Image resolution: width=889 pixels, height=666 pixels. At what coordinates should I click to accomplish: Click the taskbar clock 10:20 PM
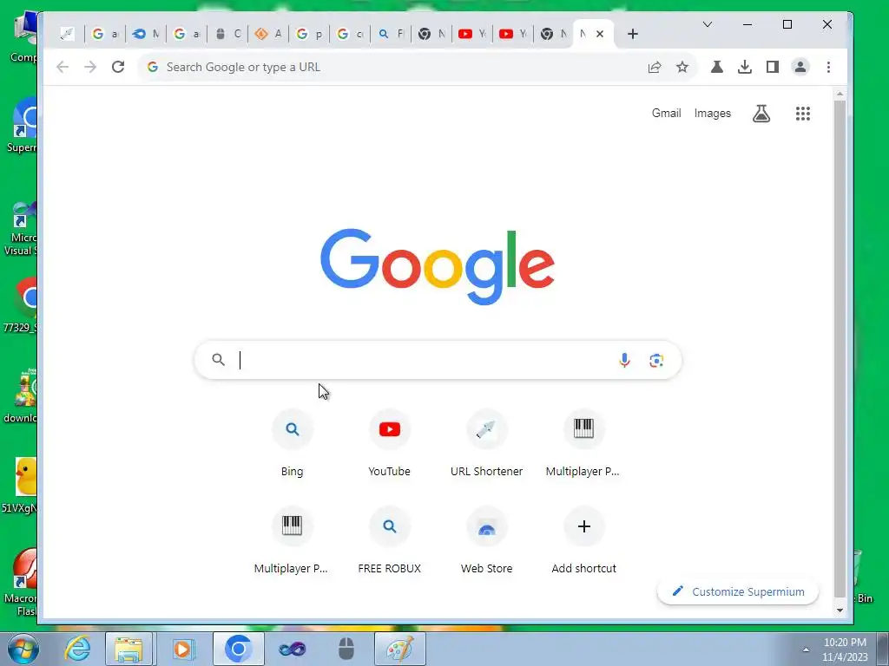tap(845, 643)
